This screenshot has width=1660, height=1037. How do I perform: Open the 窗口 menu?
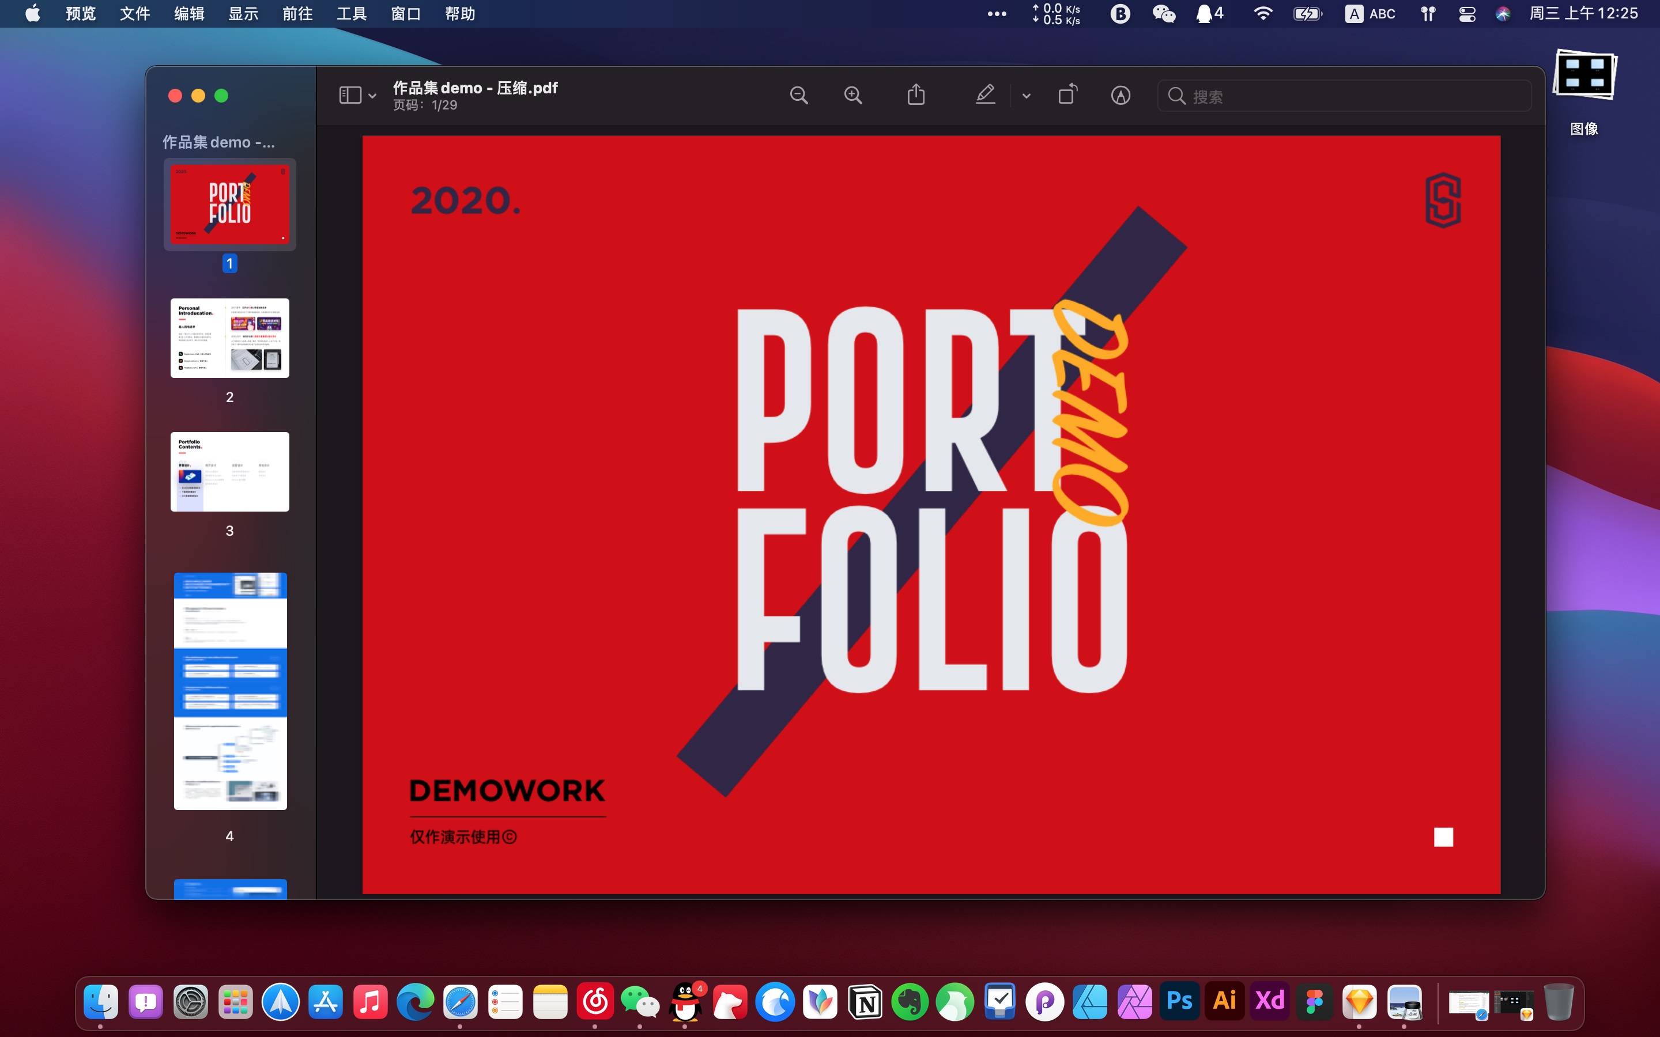406,14
